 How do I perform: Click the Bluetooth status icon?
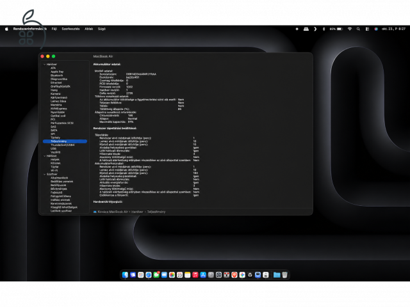[x=324, y=29]
